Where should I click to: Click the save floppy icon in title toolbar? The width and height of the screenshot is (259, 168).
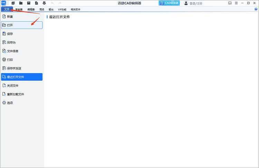pyautogui.click(x=29, y=3)
